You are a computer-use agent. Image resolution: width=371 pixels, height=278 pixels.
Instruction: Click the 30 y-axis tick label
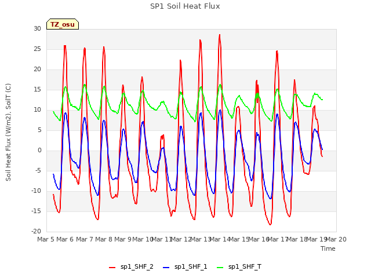(x=37, y=29)
